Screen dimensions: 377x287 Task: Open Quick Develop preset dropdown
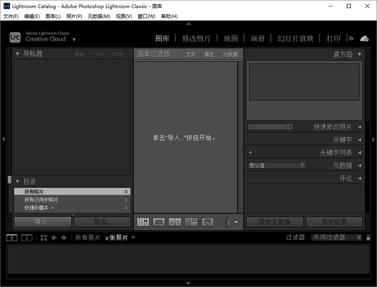[270, 127]
